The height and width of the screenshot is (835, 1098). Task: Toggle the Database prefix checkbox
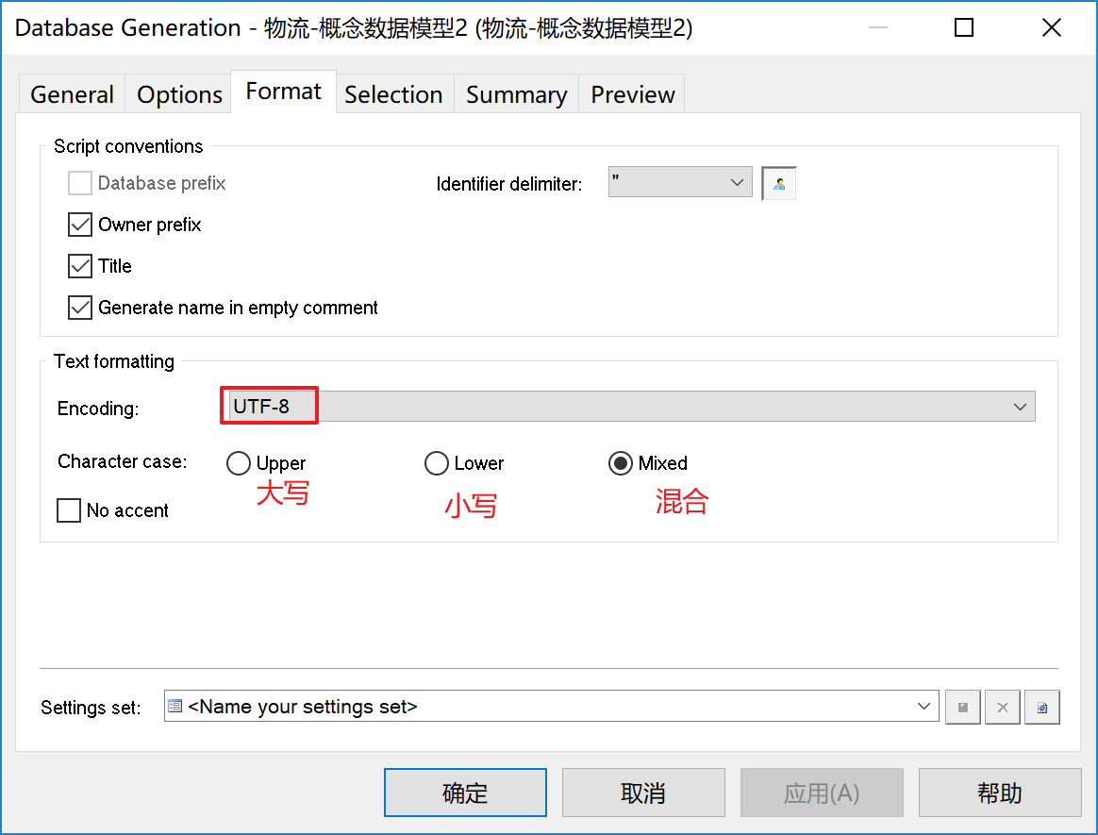(x=80, y=184)
